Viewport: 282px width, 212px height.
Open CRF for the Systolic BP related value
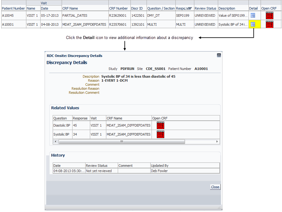[x=160, y=134]
